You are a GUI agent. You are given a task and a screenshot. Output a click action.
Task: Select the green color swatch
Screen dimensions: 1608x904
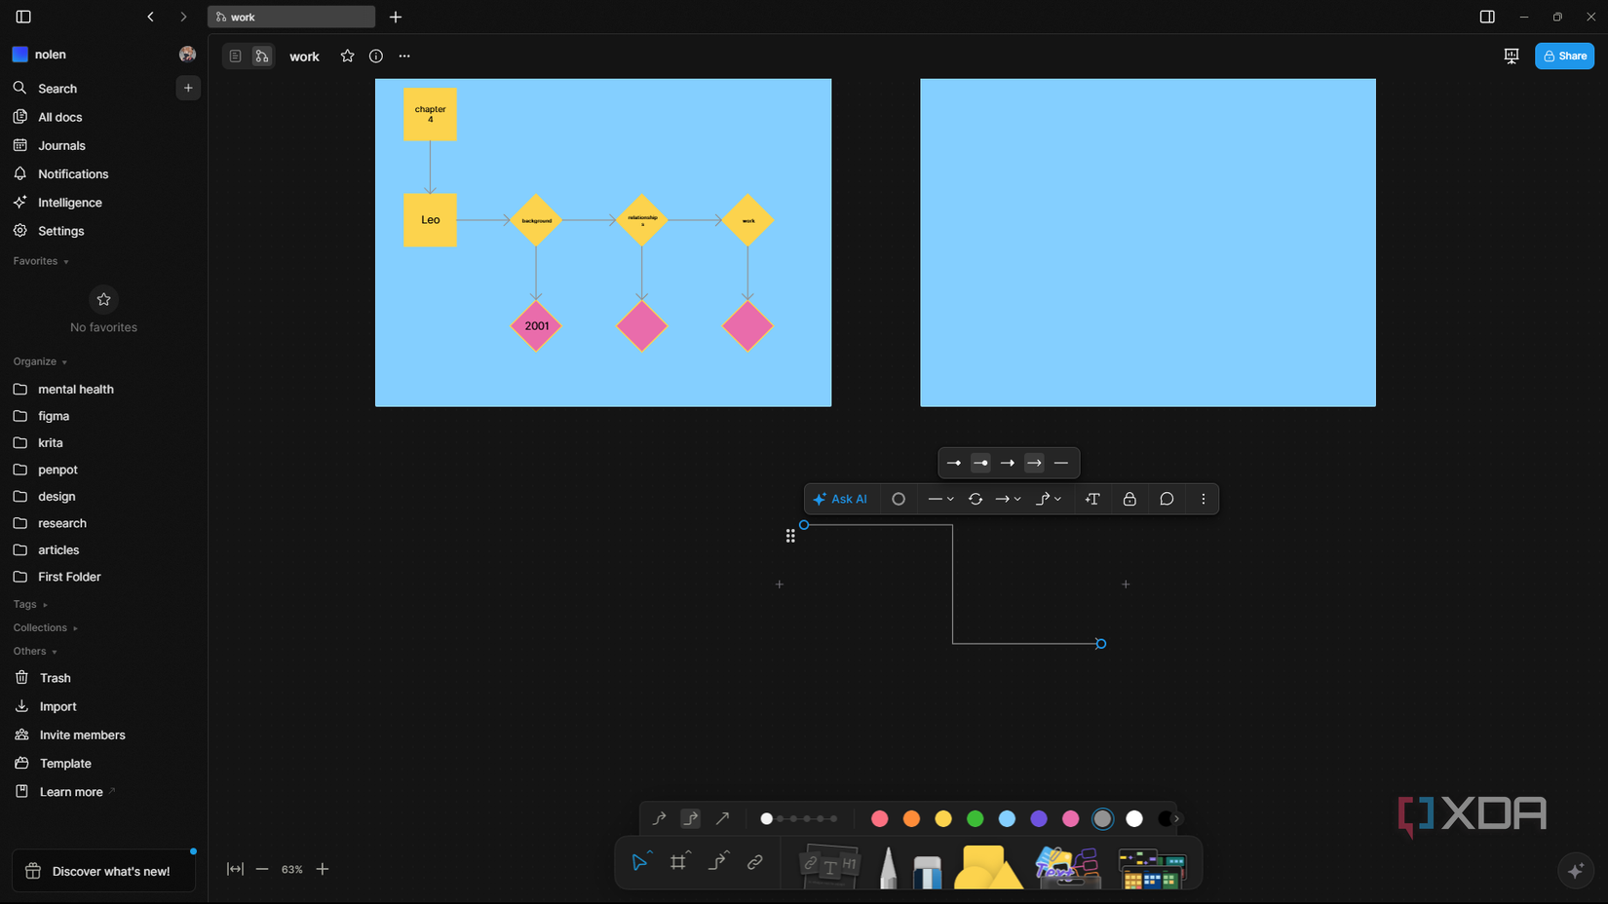[x=975, y=818]
